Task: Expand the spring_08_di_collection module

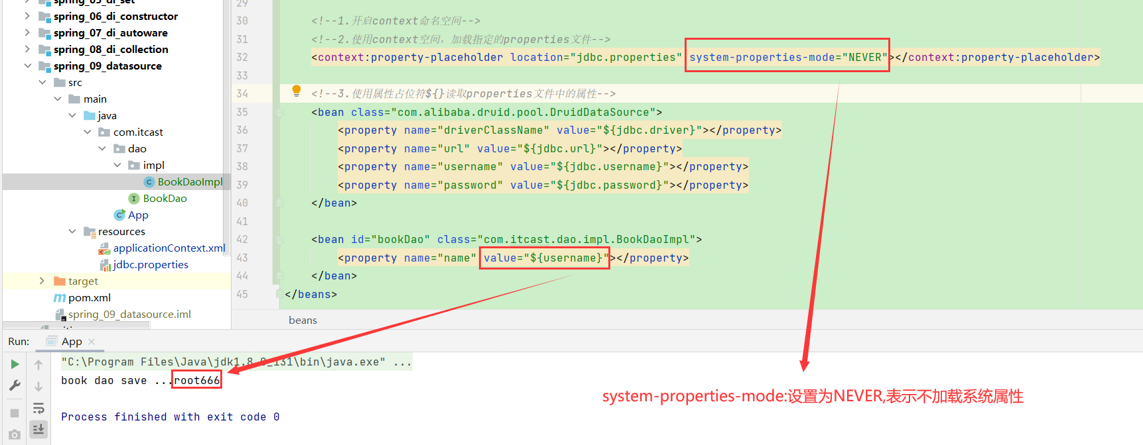Action: (27, 49)
